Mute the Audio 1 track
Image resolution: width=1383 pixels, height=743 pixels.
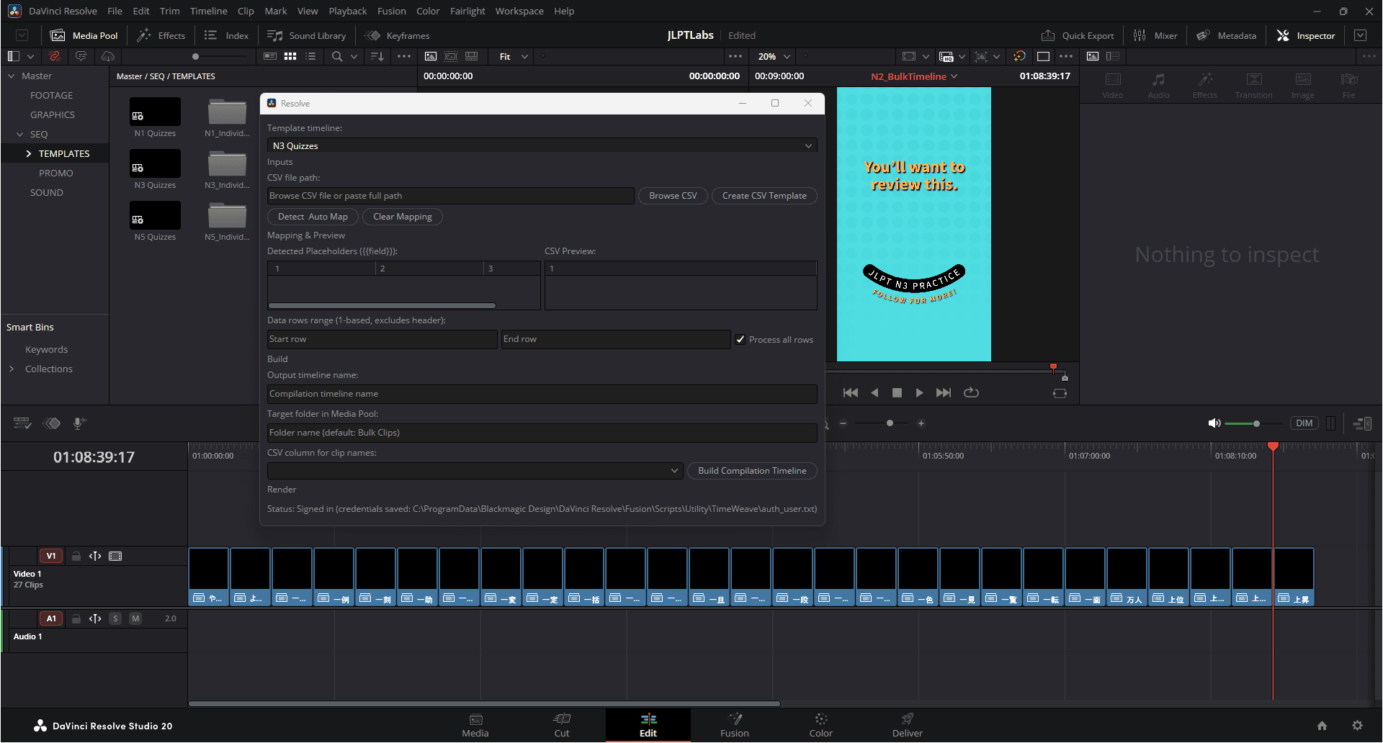[x=135, y=618]
